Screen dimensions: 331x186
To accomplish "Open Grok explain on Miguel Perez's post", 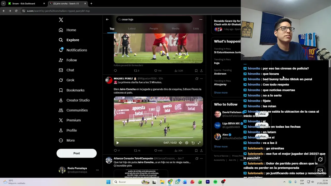I will pos(197,79).
